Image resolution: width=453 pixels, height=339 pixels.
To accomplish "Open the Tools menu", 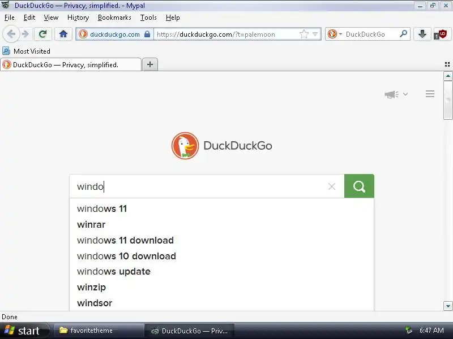I will pyautogui.click(x=148, y=18).
